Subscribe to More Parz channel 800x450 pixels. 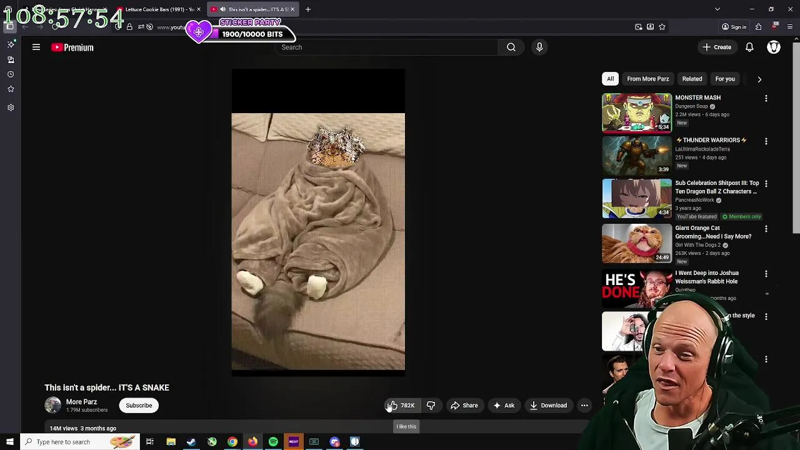point(139,406)
